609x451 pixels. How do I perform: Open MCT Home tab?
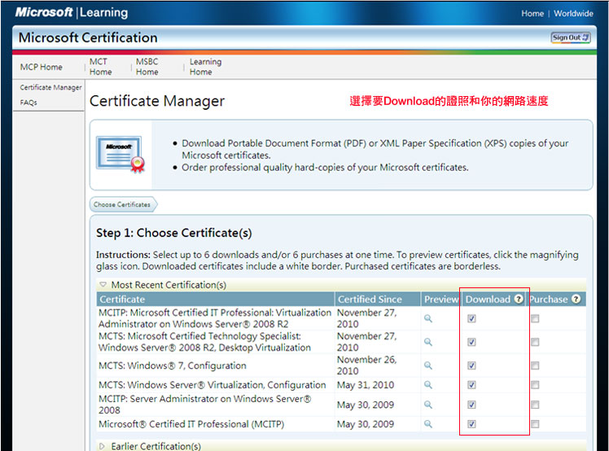(101, 67)
